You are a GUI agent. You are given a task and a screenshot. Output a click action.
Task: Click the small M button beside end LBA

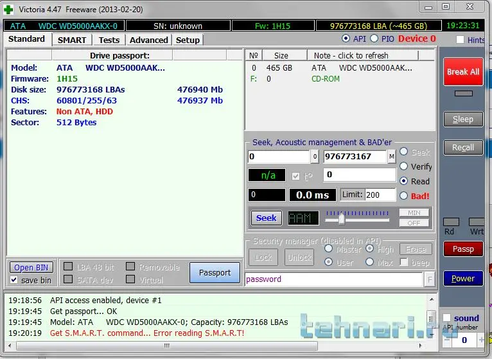(391, 157)
